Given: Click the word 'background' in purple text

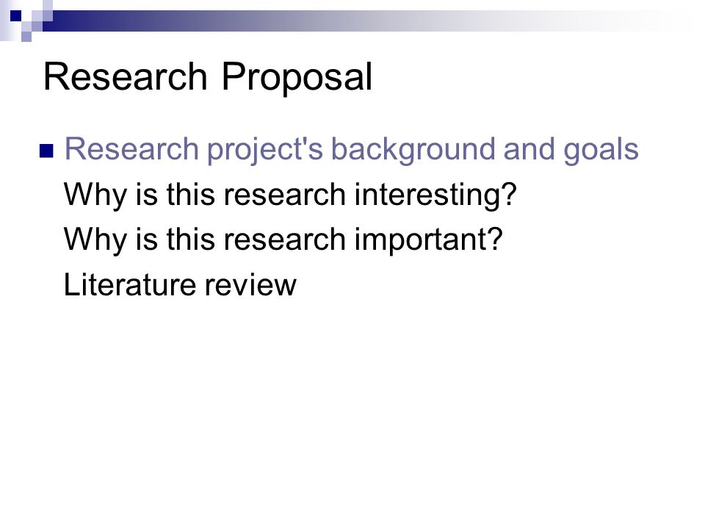Looking at the screenshot, I should (412, 150).
